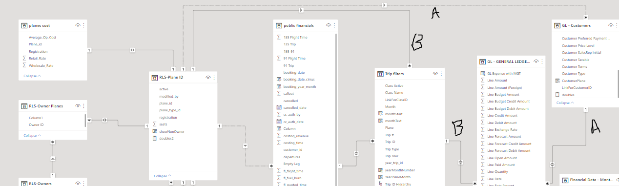The width and height of the screenshot is (619, 186).
Task: Toggle visibility of RLS-Plane ID table
Action: coord(208,78)
